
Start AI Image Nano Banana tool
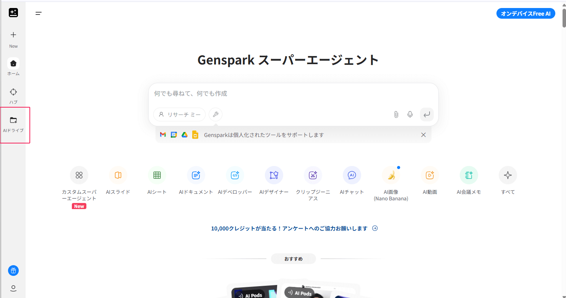(391, 175)
